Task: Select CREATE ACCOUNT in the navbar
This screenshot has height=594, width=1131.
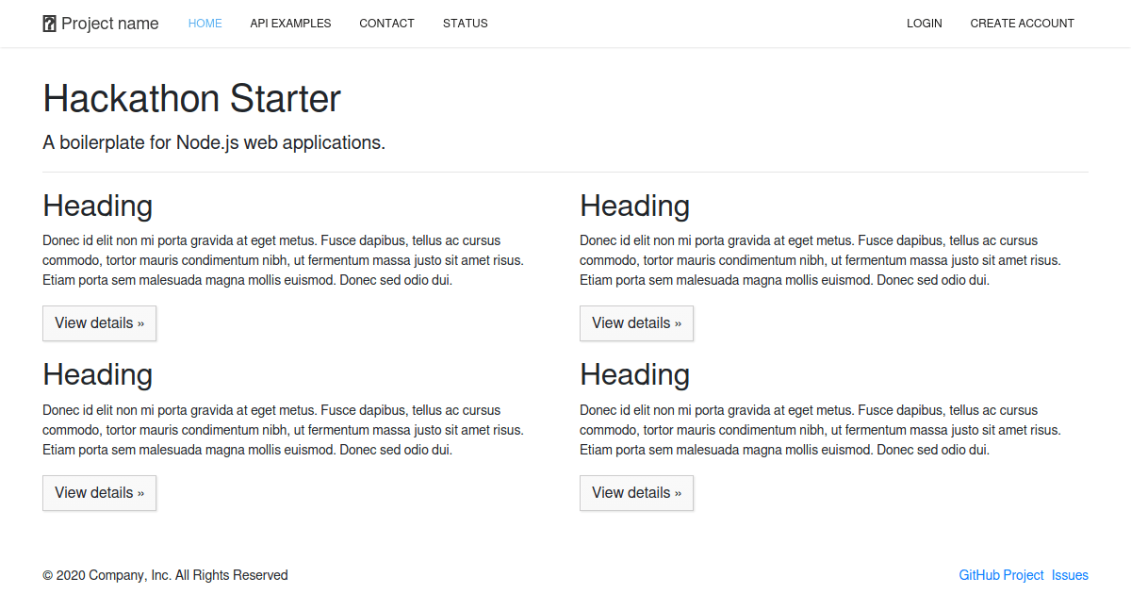Action: 1022,24
